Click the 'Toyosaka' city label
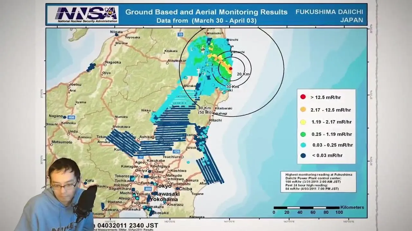The height and width of the screenshot is (231, 412). coord(132,38)
